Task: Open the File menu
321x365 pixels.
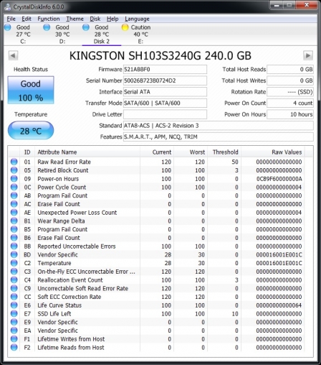Action: click(x=11, y=19)
